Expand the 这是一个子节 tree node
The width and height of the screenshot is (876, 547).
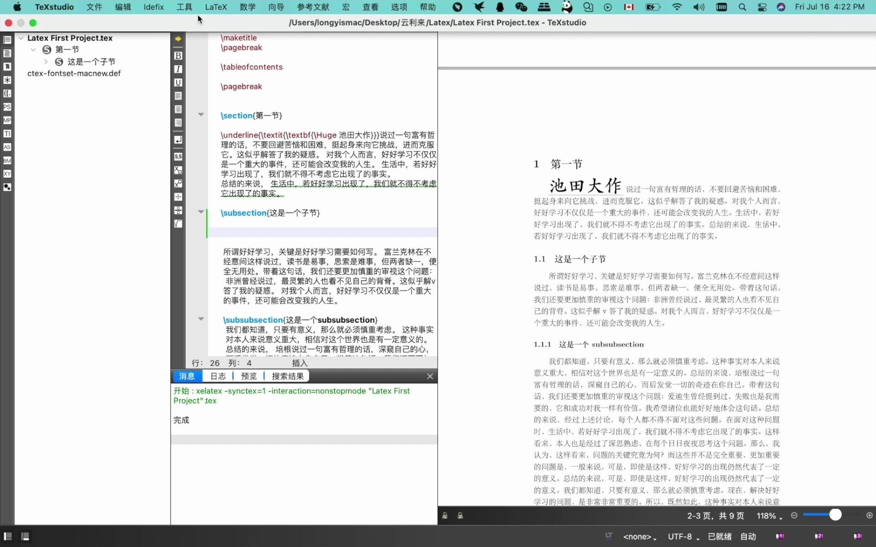(x=46, y=62)
